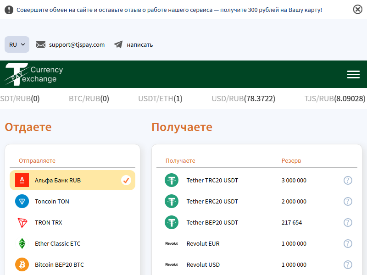Click the Отдаете section heading
The image size is (367, 275).
coord(28,127)
